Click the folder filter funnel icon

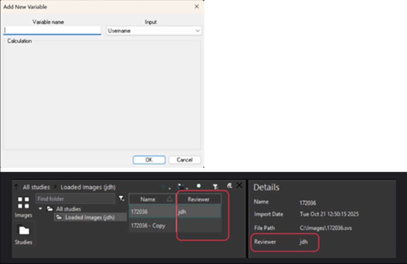[x=121, y=199]
